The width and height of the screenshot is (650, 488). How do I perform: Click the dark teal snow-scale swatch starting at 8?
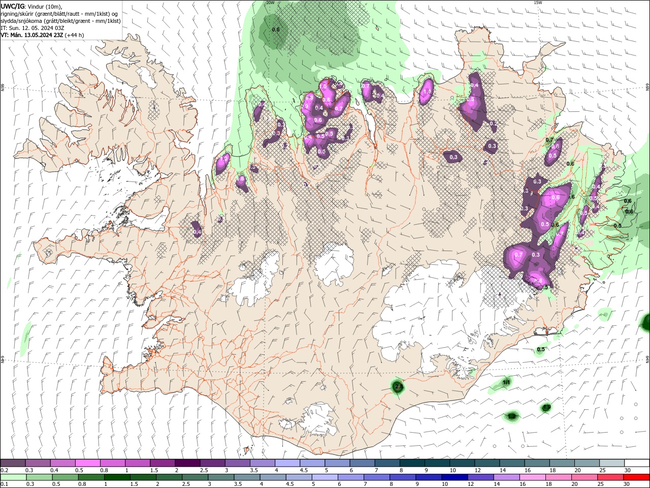point(412,463)
